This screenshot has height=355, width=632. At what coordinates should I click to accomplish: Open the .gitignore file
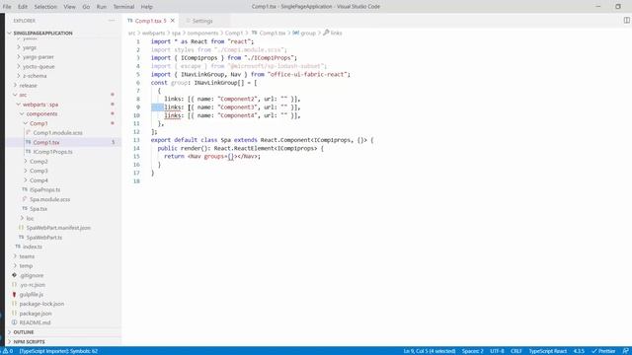pyautogui.click(x=32, y=275)
